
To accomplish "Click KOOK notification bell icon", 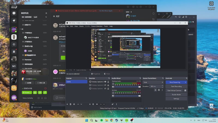I will pos(153,13).
